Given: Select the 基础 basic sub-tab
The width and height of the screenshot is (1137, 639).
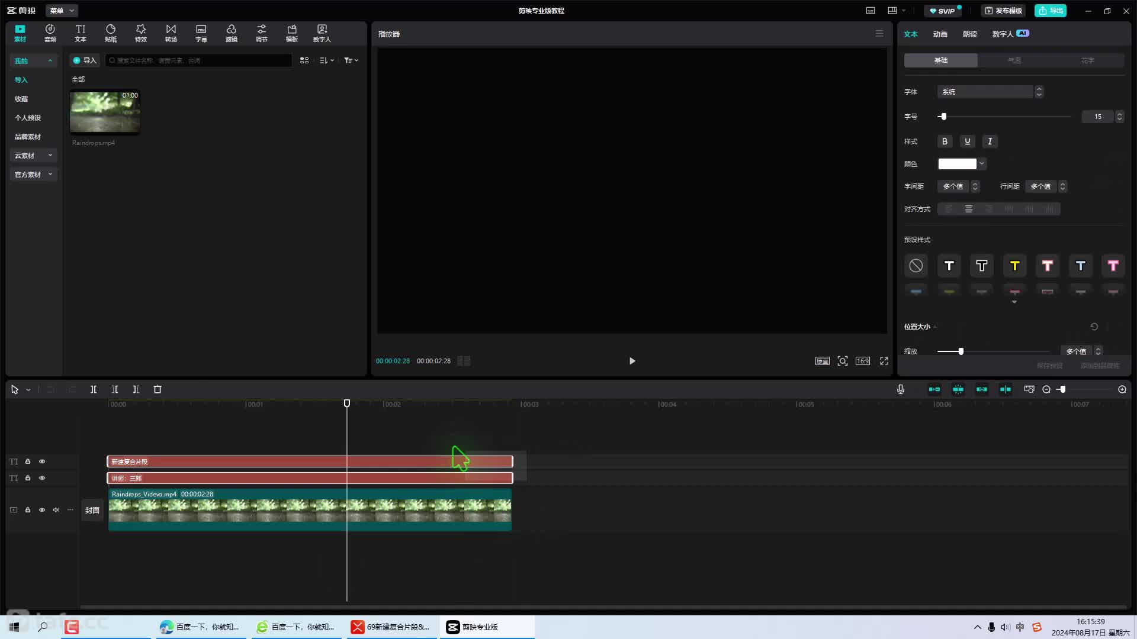Looking at the screenshot, I should pos(940,60).
